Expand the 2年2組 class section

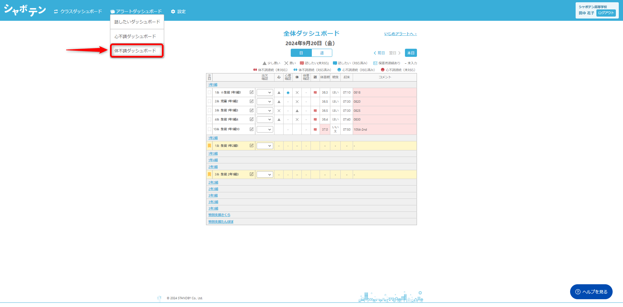point(213,183)
